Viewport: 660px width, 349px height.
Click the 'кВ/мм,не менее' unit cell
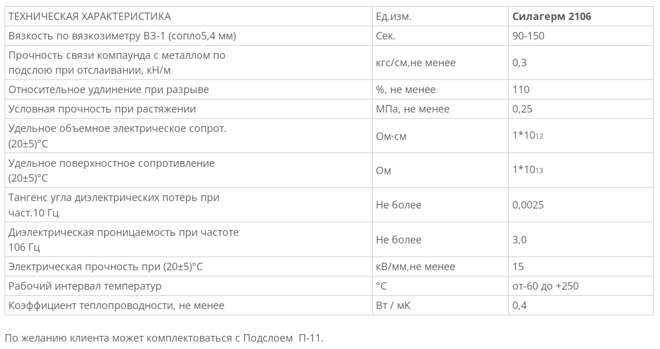click(x=440, y=267)
